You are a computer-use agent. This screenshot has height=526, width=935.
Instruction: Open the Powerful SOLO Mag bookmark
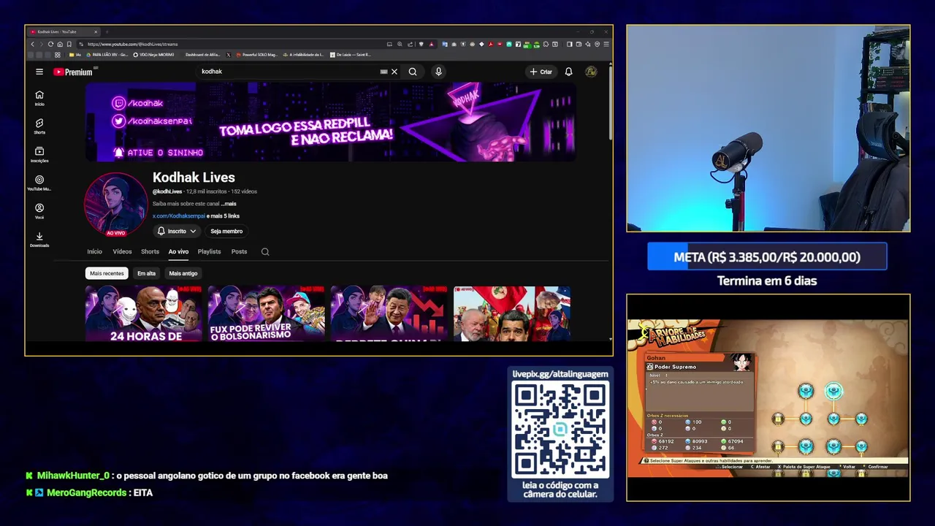[x=256, y=55]
